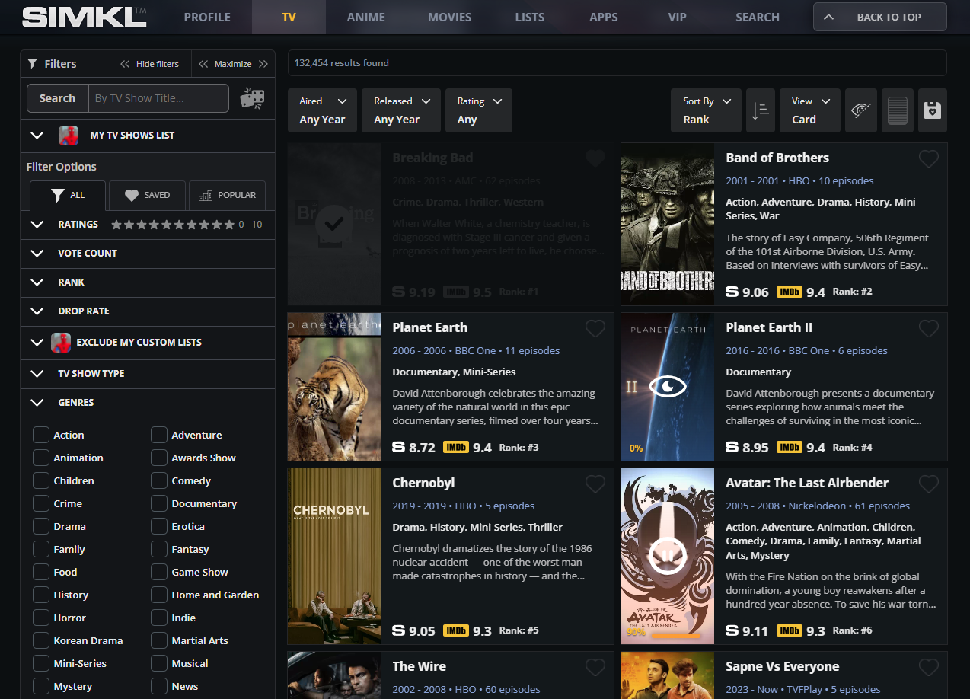Viewport: 970px width, 699px height.
Task: Click the SIMKL logo
Action: [85, 17]
